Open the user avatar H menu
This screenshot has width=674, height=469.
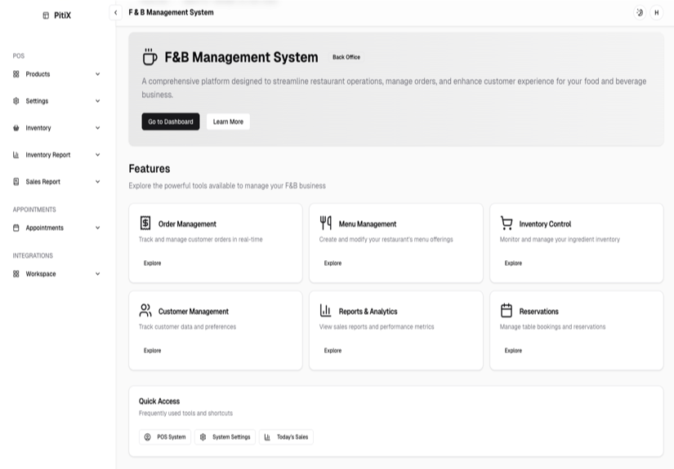[x=656, y=12]
